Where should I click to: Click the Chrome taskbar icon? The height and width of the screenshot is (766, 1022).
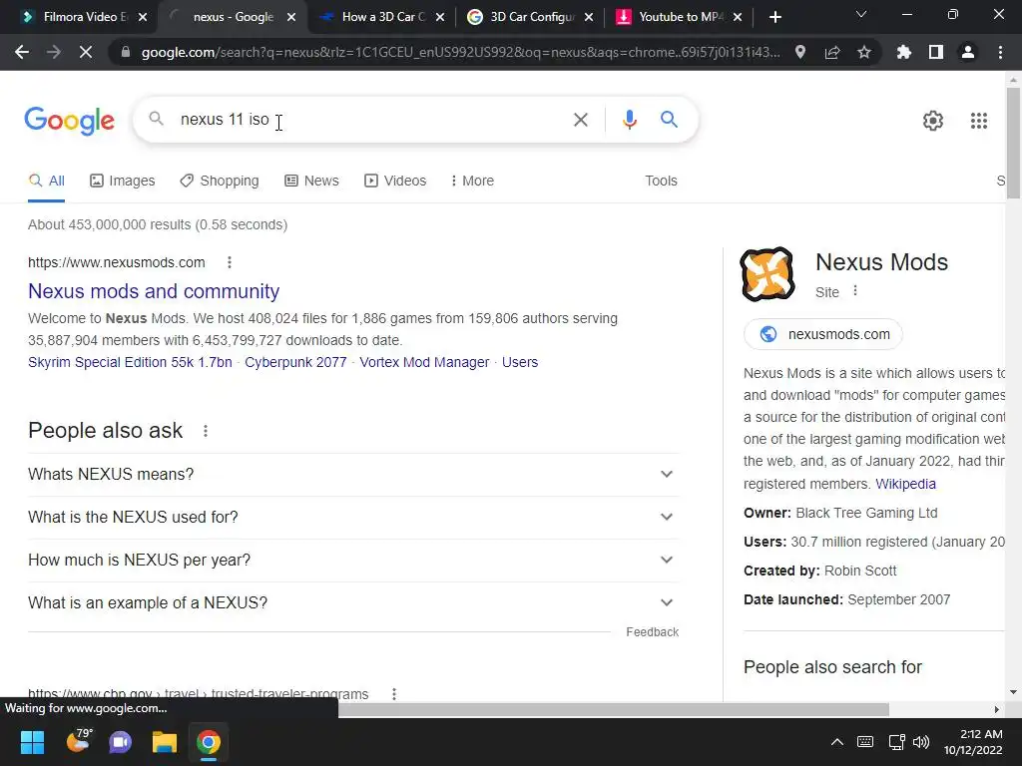point(209,742)
